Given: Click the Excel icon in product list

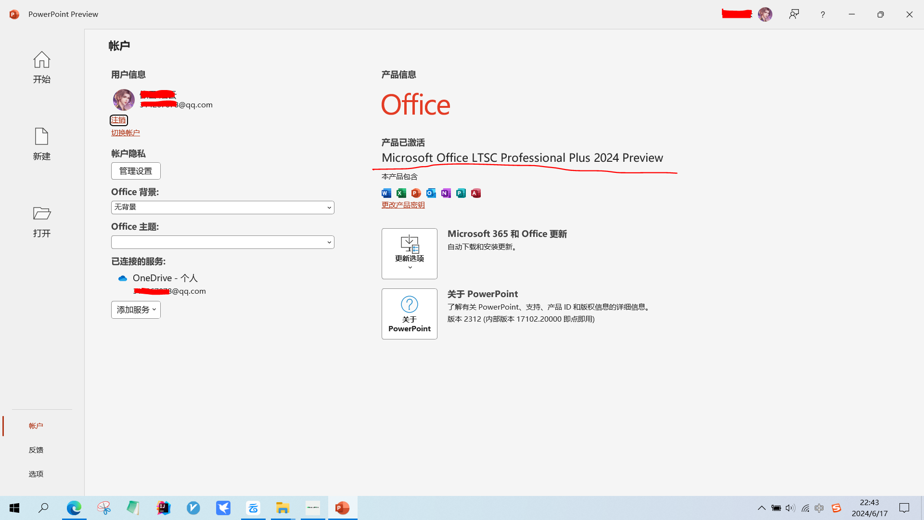Looking at the screenshot, I should (x=401, y=193).
